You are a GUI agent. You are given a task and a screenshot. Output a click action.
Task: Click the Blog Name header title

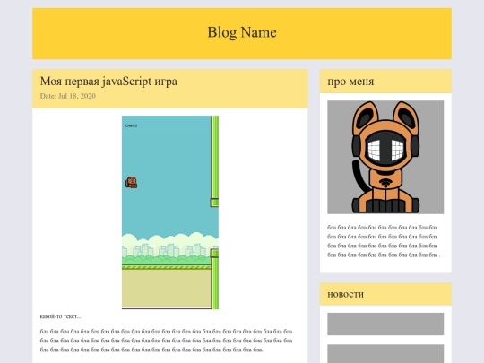242,32
